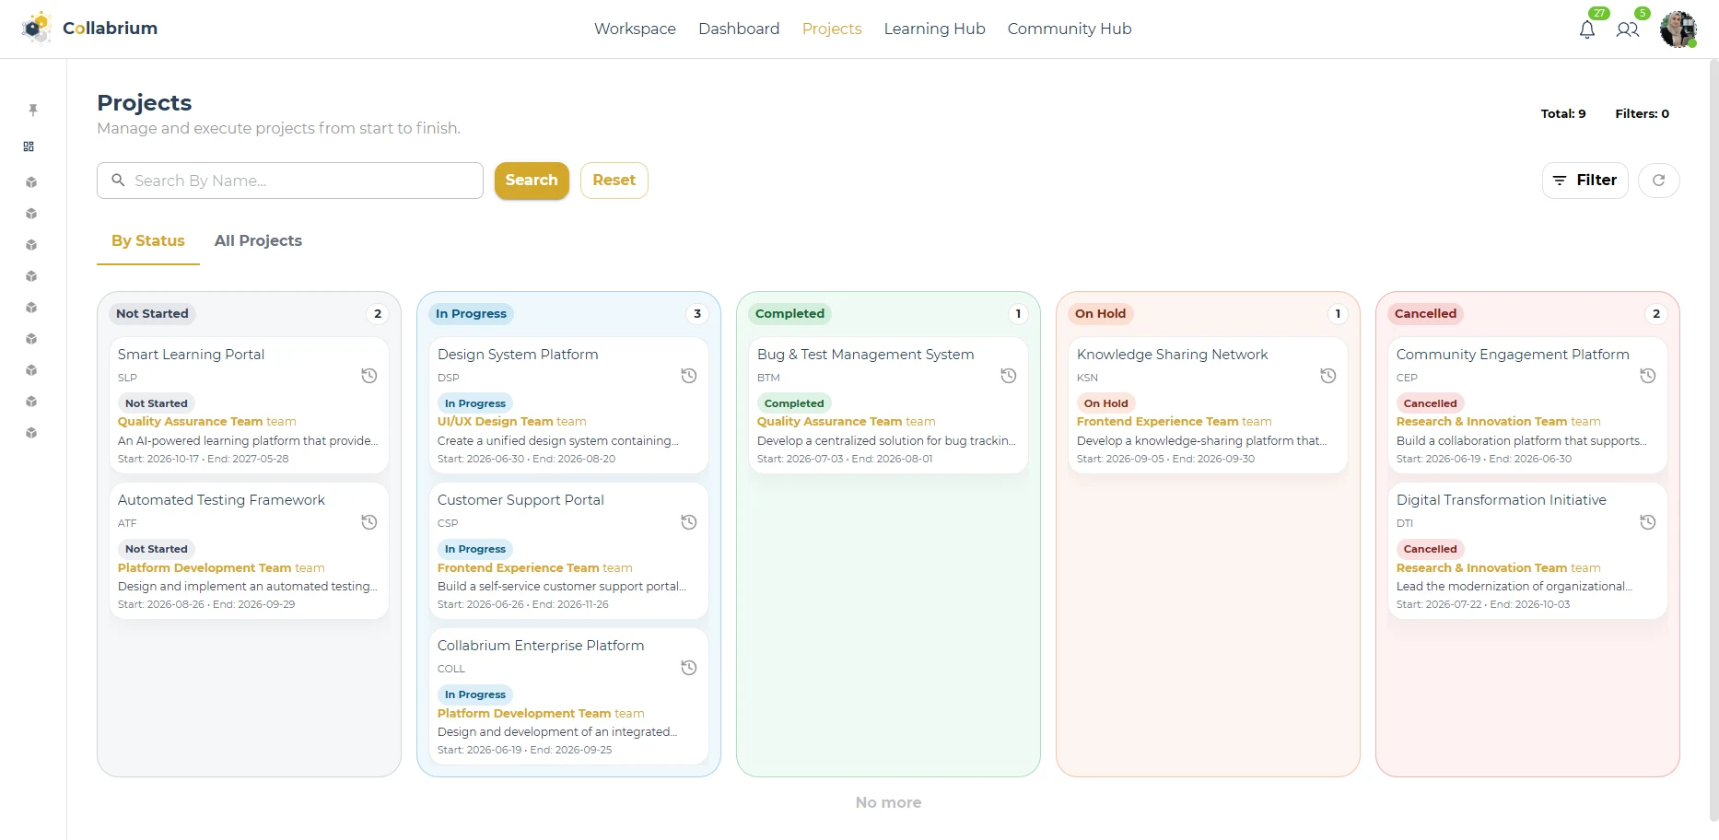Focus the Search By Name field
The width and height of the screenshot is (1719, 840).
pos(290,181)
